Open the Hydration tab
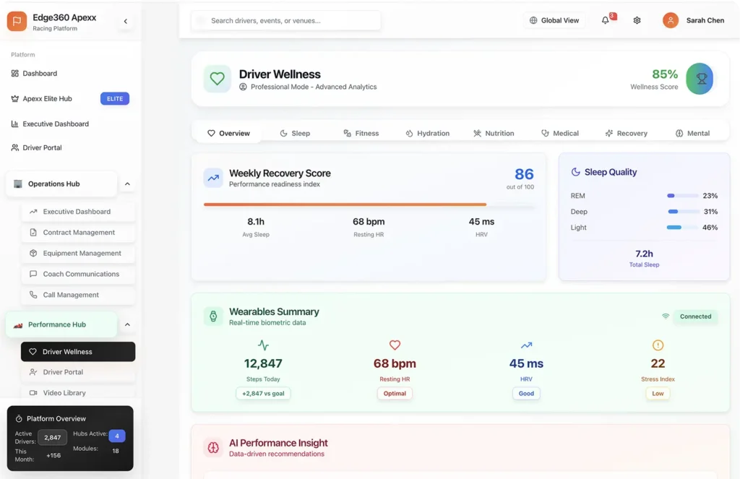The width and height of the screenshot is (740, 479). [427, 133]
